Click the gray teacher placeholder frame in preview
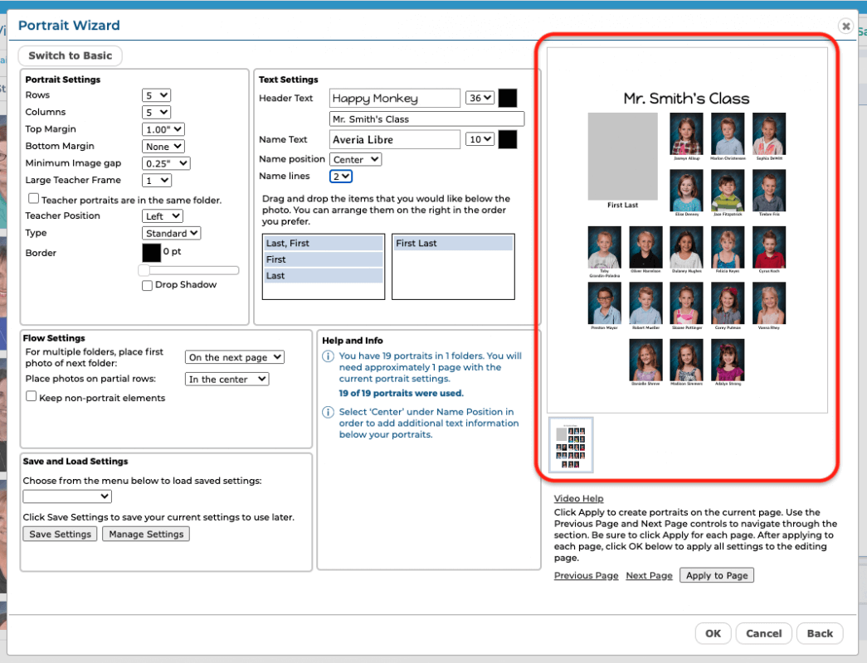 pos(622,156)
